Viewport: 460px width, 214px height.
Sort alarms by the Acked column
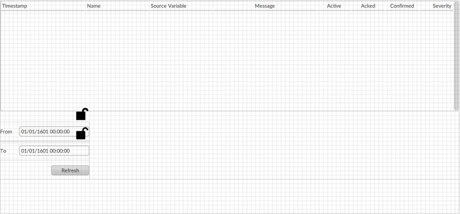[x=368, y=6]
